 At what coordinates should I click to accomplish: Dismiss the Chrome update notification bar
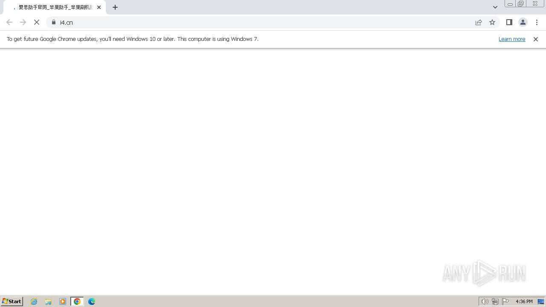pyautogui.click(x=536, y=39)
